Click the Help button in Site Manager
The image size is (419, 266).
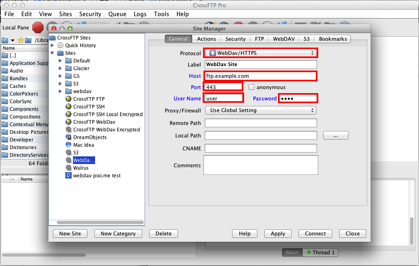[x=245, y=233]
